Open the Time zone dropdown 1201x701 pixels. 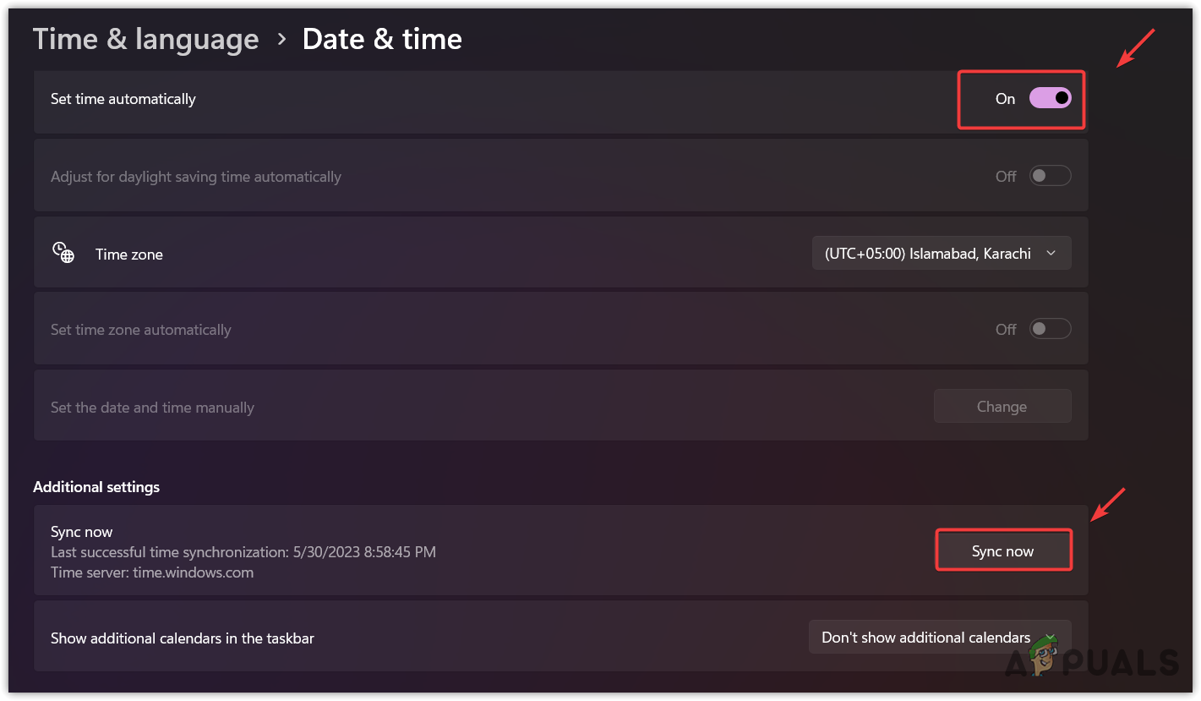click(x=941, y=253)
